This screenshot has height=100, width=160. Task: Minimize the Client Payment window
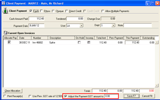pyautogui.click(x=148, y=3)
